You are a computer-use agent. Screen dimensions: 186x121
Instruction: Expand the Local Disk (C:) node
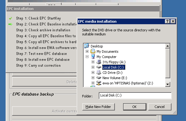[93, 67]
